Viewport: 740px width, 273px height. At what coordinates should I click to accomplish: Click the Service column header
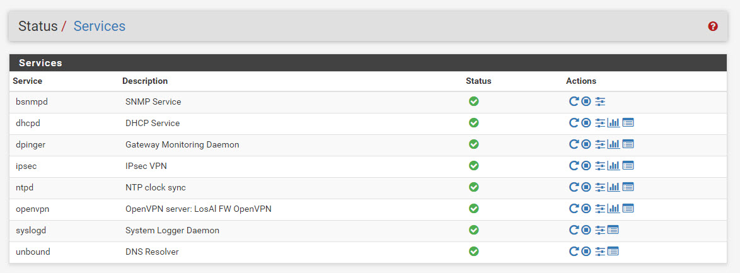(27, 81)
